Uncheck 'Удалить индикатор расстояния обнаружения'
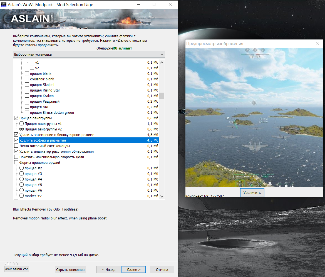The height and width of the screenshot is (277, 325). pyautogui.click(x=16, y=151)
